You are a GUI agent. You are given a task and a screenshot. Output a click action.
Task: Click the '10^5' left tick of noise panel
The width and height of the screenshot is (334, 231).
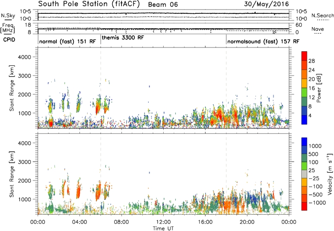[x=25, y=12]
